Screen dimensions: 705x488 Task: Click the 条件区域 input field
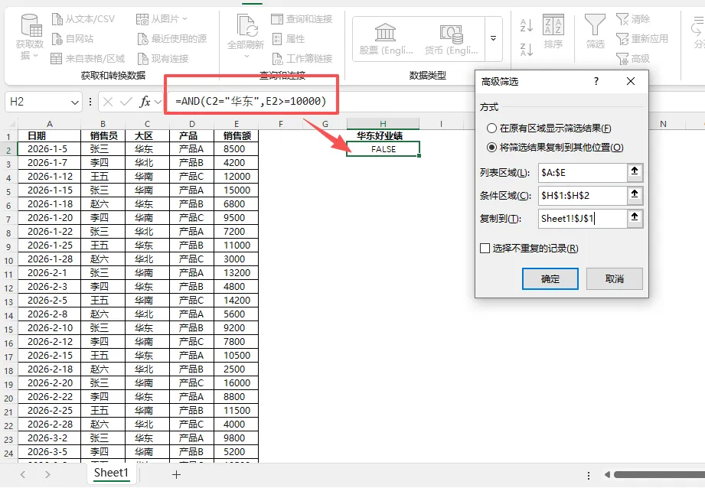[583, 196]
